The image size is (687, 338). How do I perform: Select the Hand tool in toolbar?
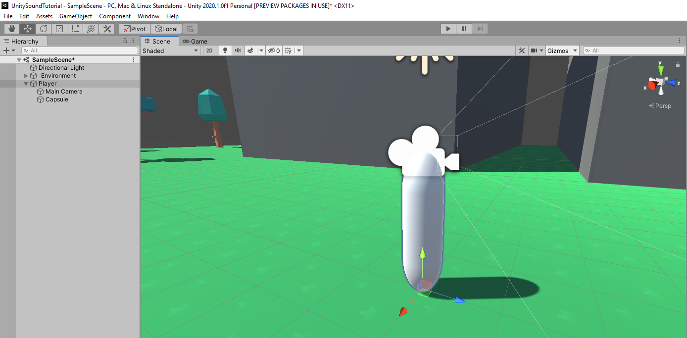(12, 29)
